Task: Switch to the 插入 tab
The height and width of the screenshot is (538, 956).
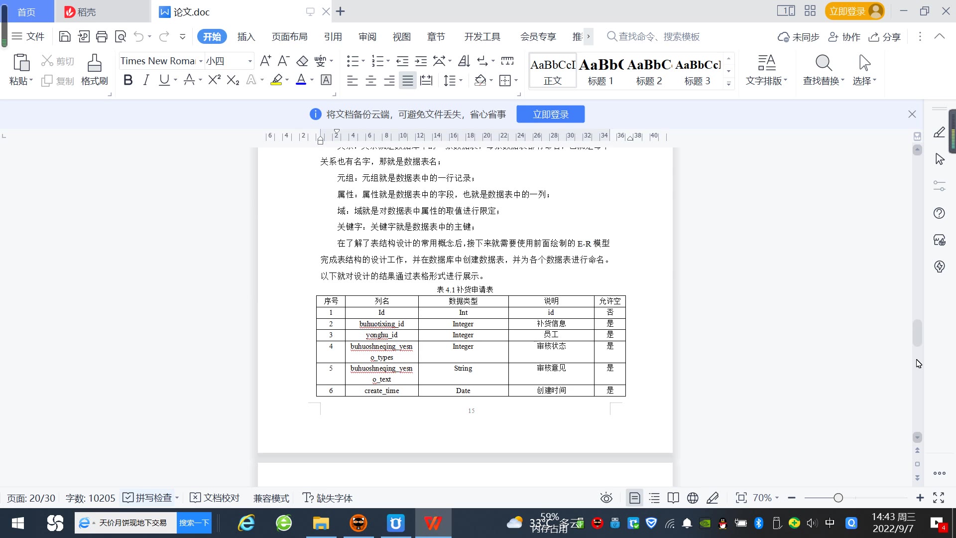Action: [x=246, y=36]
